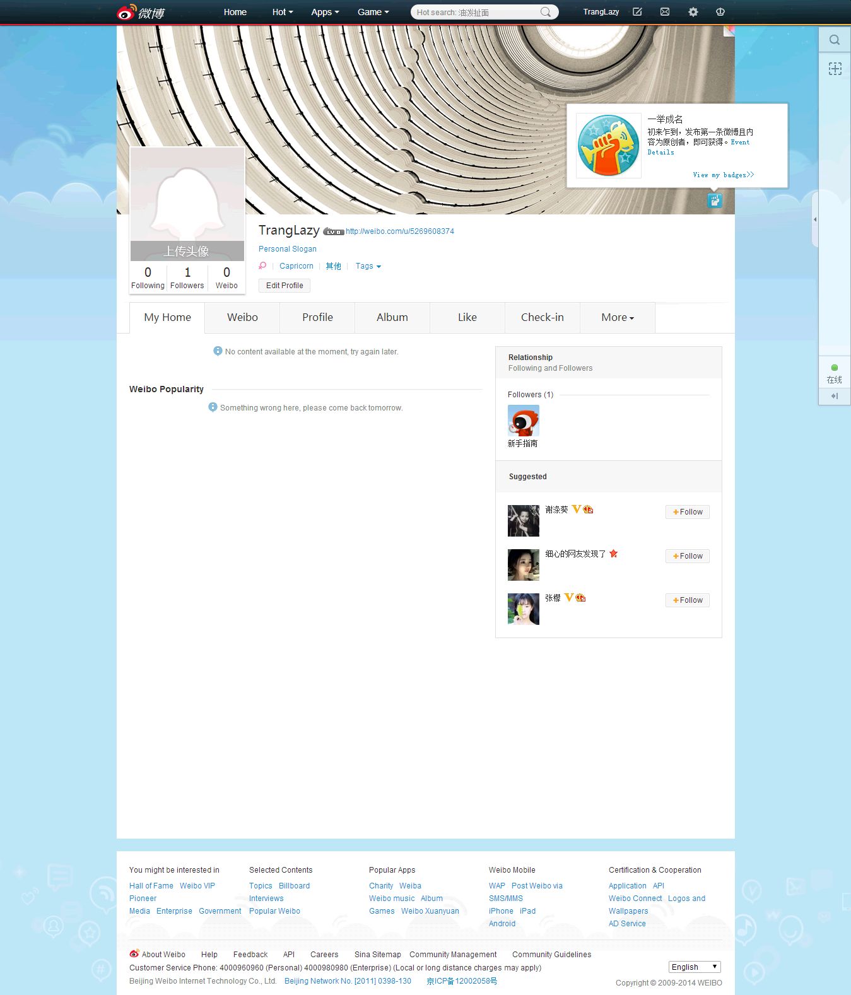
Task: Open the 新手指南 follower avatar
Action: (524, 421)
